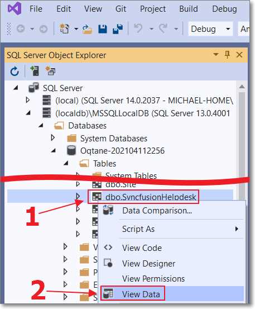Click the Redo toolbar icon
The width and height of the screenshot is (255, 309).
point(163,28)
